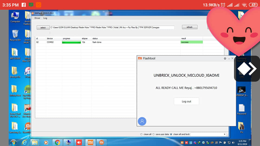The image size is (260, 146).
Task: Open the Password file on desktop
Action: point(242,109)
